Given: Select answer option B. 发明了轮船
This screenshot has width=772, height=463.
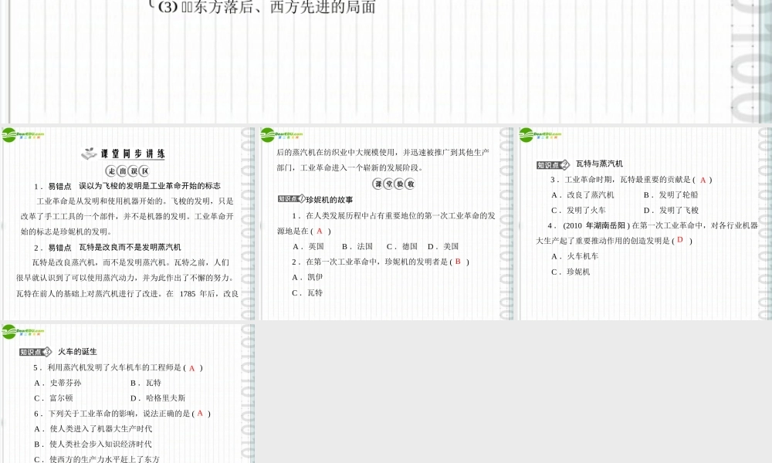Looking at the screenshot, I should [x=671, y=194].
